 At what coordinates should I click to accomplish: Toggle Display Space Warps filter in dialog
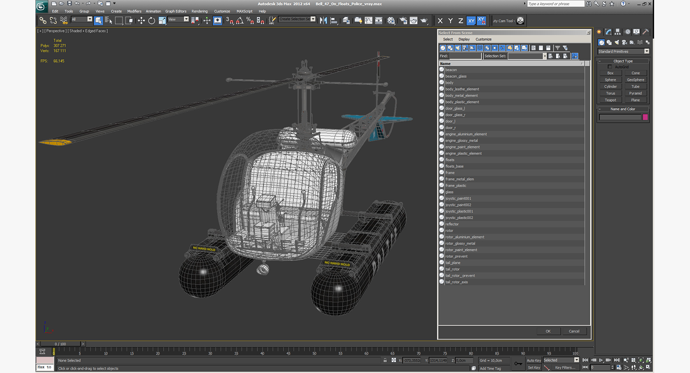tap(480, 48)
